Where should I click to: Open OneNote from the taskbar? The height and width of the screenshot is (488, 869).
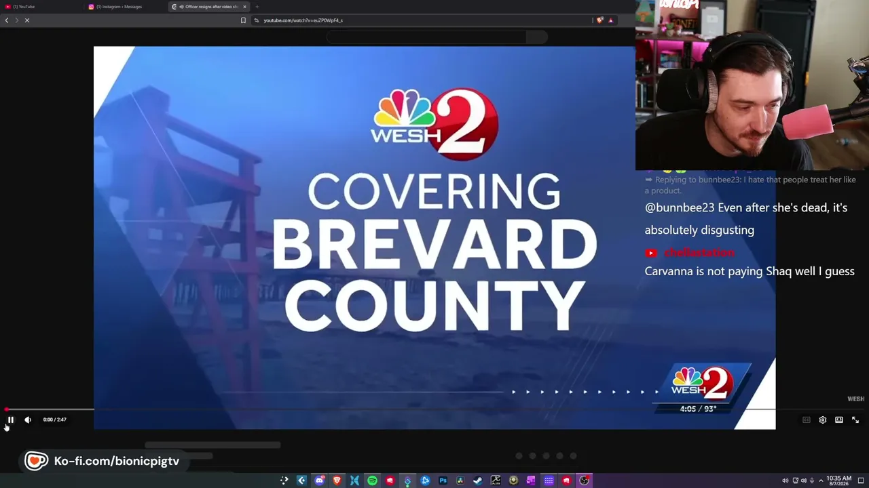click(x=531, y=481)
